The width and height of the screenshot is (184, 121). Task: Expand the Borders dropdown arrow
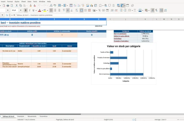(132, 10)
